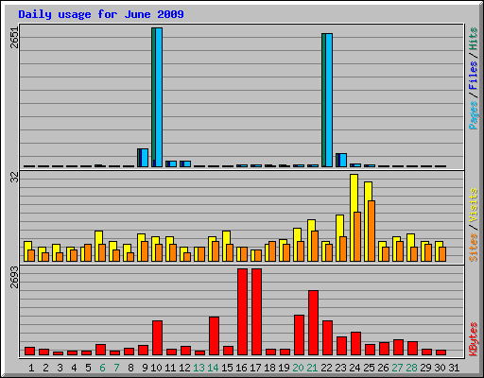
Task: Click the day 1 axis label
Action: tap(31, 368)
